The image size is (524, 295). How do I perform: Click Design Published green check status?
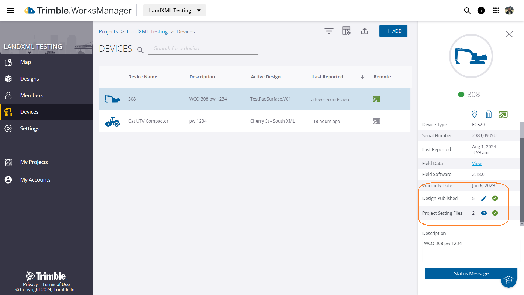click(x=495, y=198)
